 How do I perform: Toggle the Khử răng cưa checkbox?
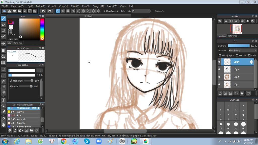(104, 11)
